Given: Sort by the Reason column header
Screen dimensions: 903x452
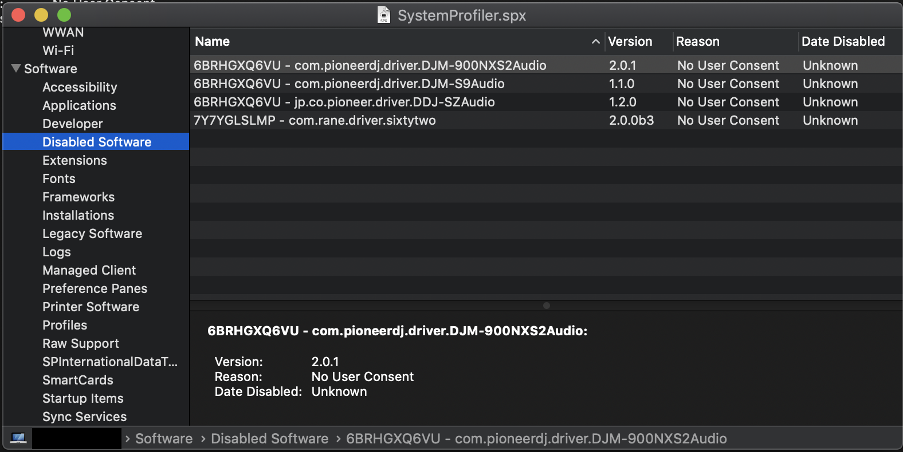Looking at the screenshot, I should (x=698, y=41).
